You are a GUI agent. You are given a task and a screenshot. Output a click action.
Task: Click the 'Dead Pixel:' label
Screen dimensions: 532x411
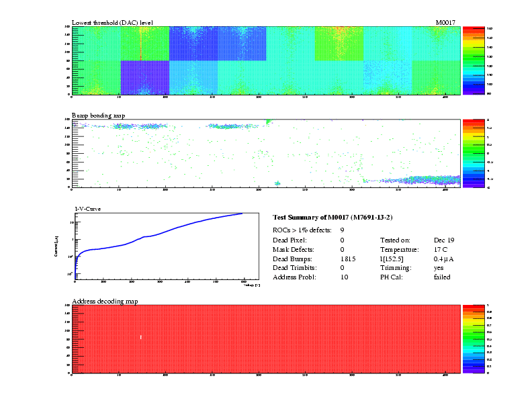point(290,240)
